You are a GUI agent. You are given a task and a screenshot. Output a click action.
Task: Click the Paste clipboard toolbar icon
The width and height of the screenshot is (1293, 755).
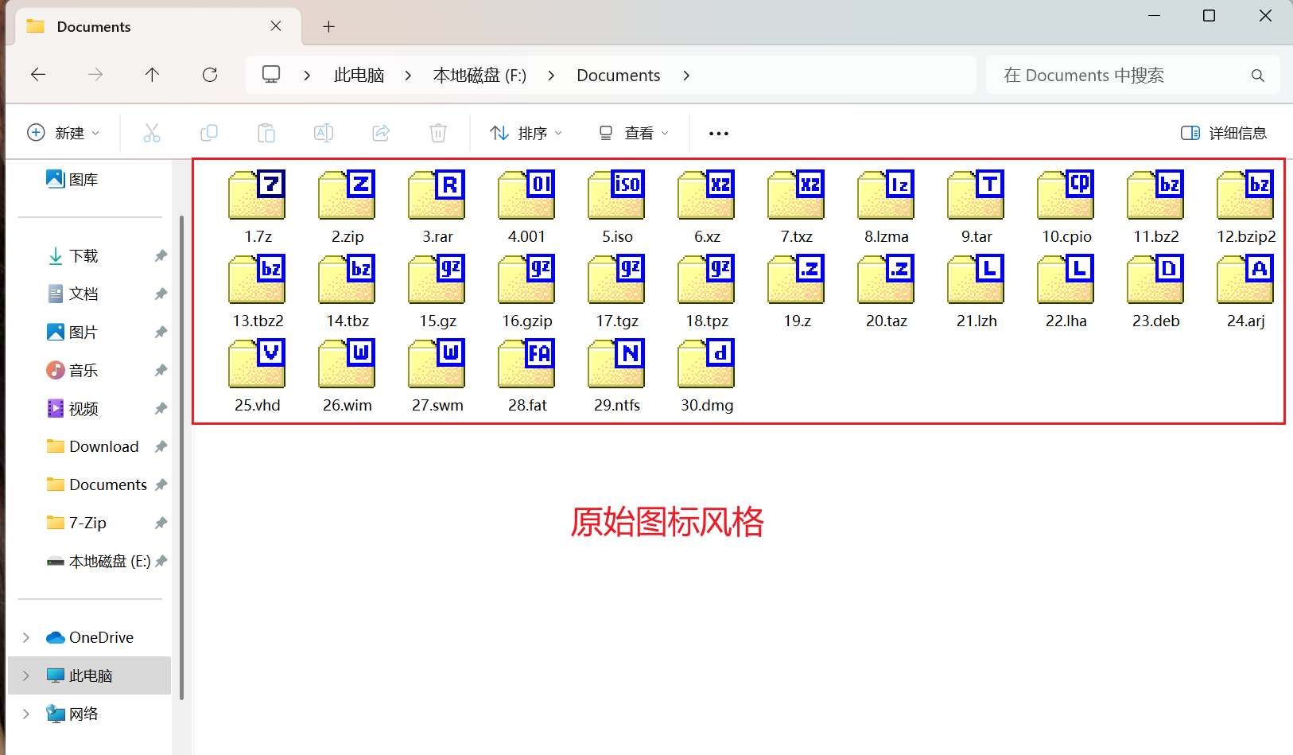coord(266,133)
